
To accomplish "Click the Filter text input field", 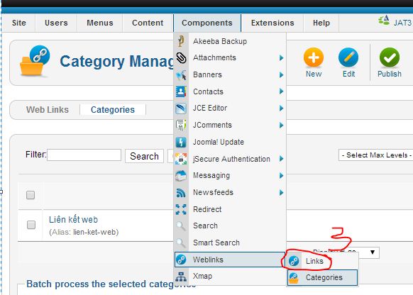I will point(84,155).
